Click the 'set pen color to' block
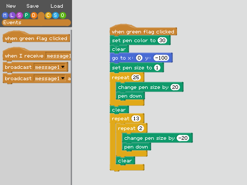Screen dimensions: 247x185 [134, 41]
